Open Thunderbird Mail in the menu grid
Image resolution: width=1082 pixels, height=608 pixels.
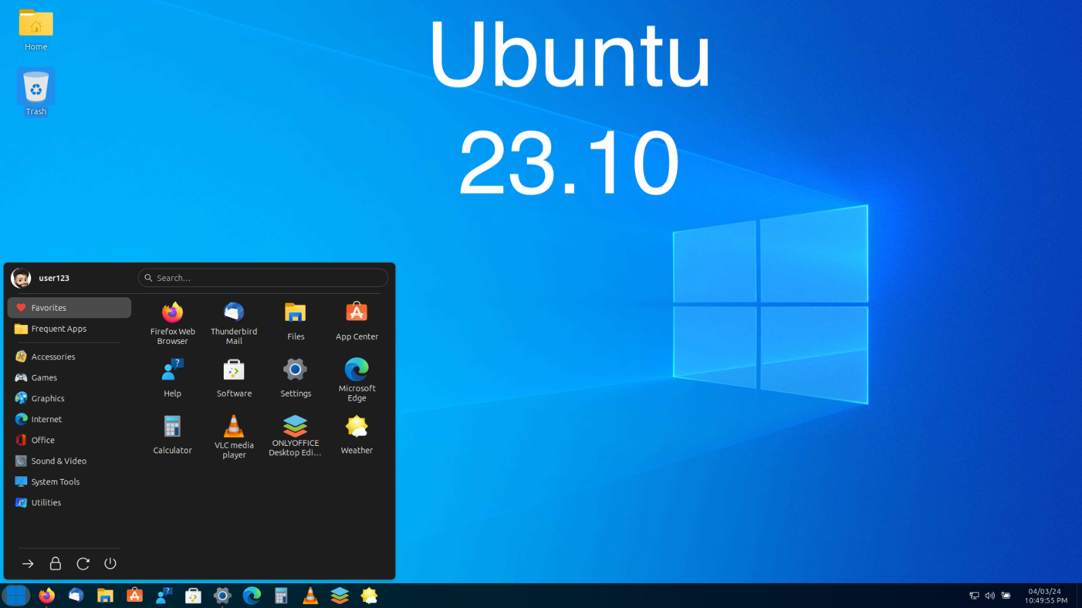[234, 323]
